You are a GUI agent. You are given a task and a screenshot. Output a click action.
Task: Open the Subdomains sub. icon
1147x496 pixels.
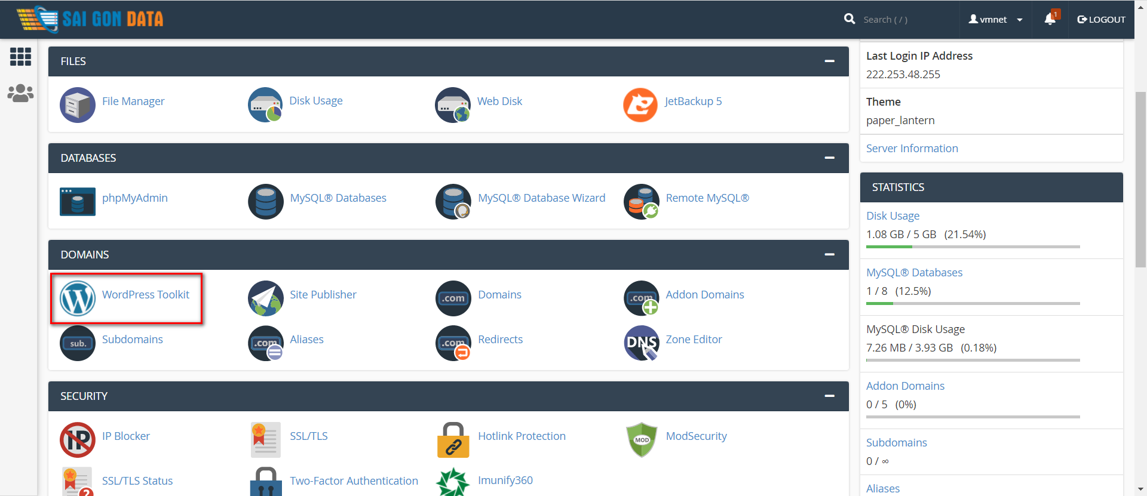[78, 343]
